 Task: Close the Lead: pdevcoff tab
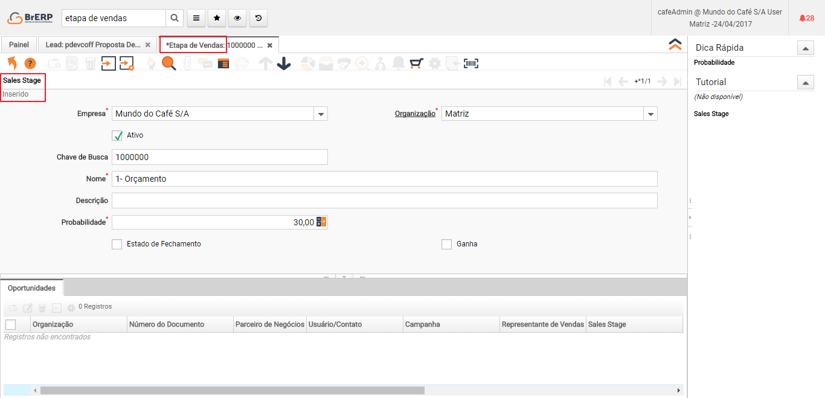click(x=147, y=45)
